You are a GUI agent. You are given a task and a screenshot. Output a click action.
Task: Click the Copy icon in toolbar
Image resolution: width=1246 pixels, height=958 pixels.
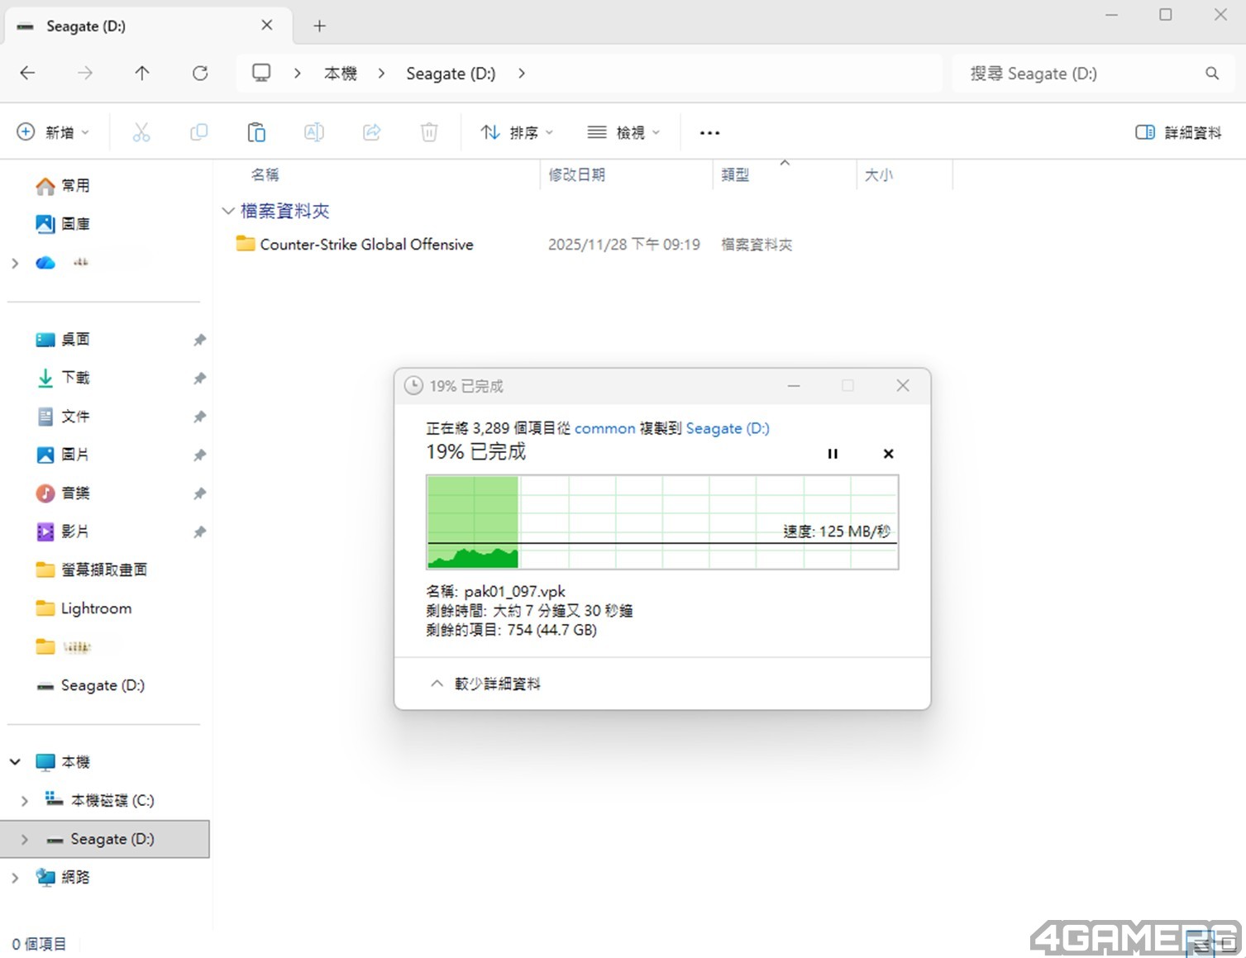[198, 132]
